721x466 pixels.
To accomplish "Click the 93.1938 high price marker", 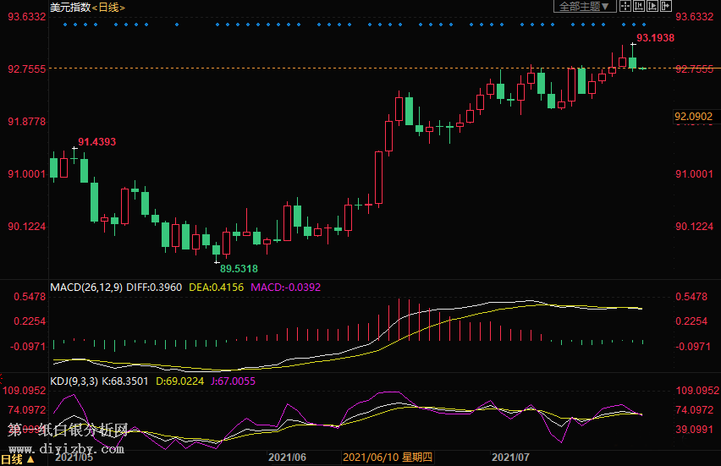I will (x=655, y=38).
